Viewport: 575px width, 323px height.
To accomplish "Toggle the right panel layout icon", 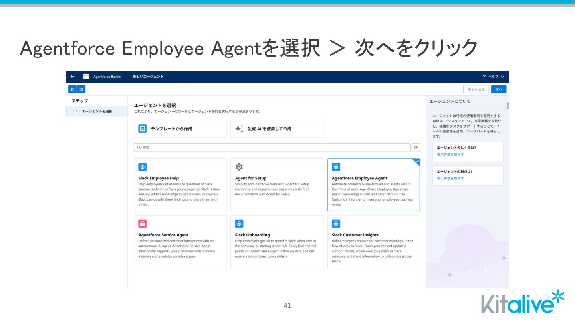I will point(81,89).
